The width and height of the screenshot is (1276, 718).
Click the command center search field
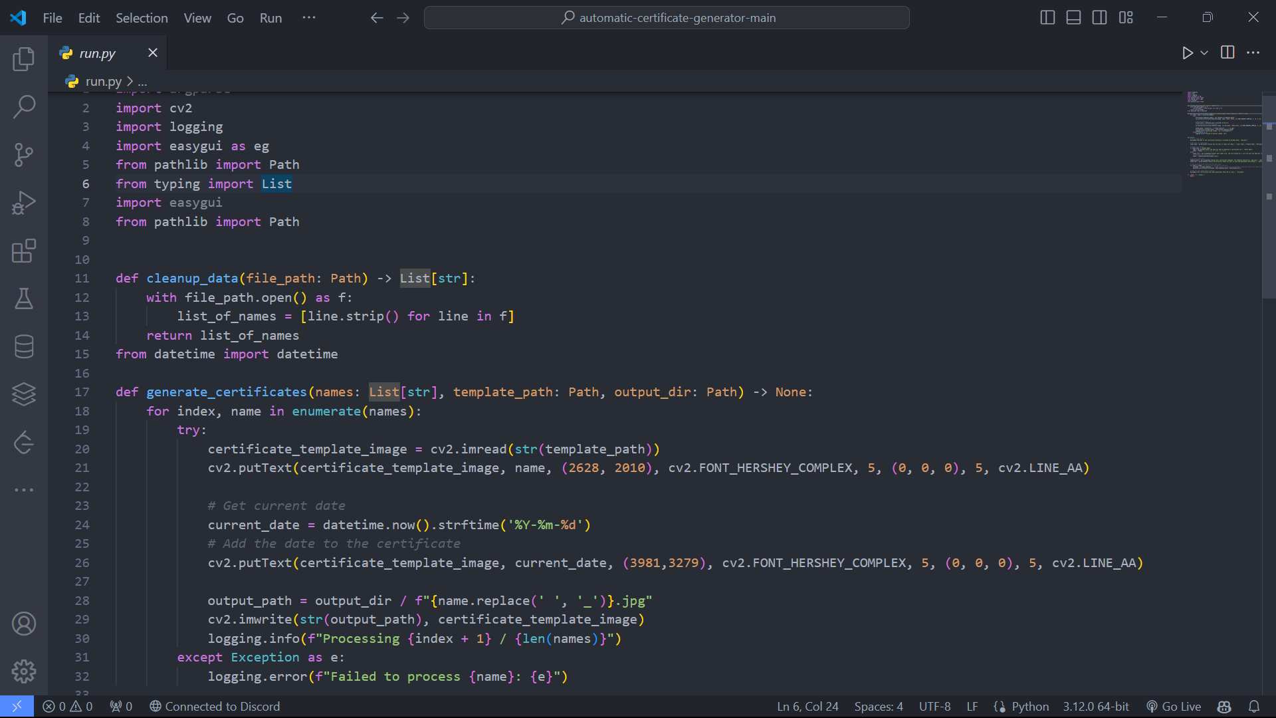click(667, 18)
